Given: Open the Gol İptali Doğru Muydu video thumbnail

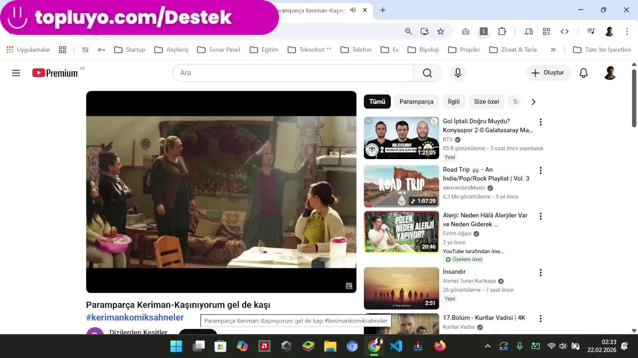Looking at the screenshot, I should [401, 138].
